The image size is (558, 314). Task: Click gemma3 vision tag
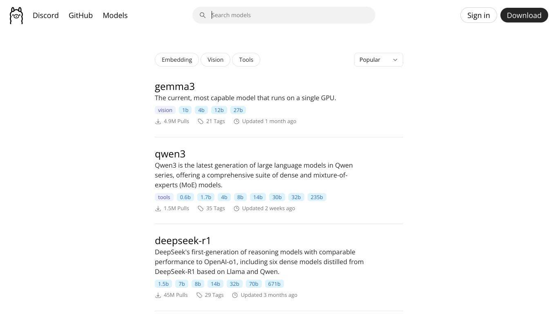pos(165,110)
